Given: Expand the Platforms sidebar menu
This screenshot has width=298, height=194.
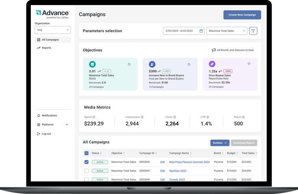Looking at the screenshot, I should click(x=53, y=124).
